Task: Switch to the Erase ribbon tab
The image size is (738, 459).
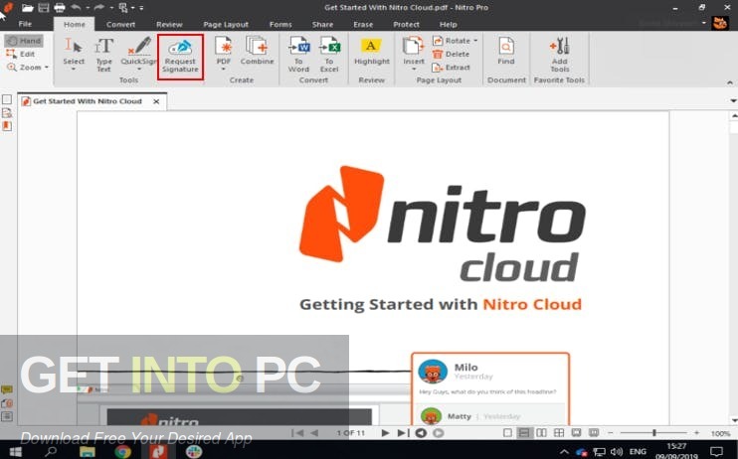Action: click(x=363, y=25)
